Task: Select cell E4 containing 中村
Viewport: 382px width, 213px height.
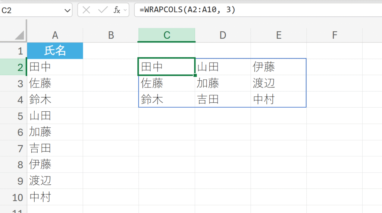Action: 278,99
